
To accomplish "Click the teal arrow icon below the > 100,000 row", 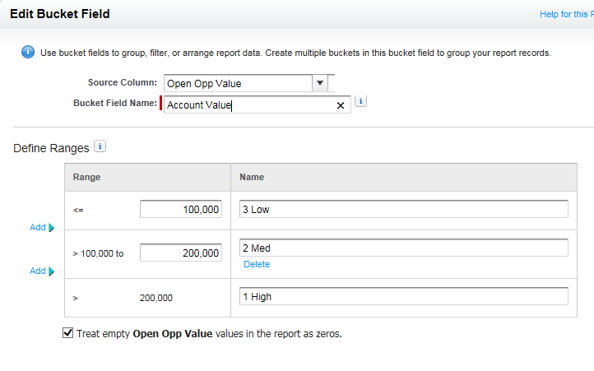I will [51, 271].
